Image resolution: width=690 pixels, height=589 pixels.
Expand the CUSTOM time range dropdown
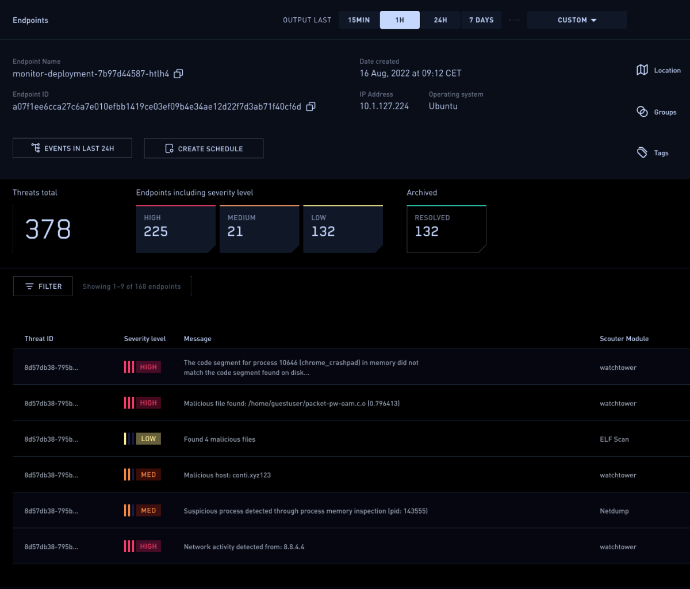pyautogui.click(x=577, y=20)
